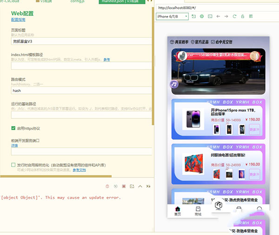Open the web inspector console icon
The image size is (279, 235).
click(x=210, y=16)
